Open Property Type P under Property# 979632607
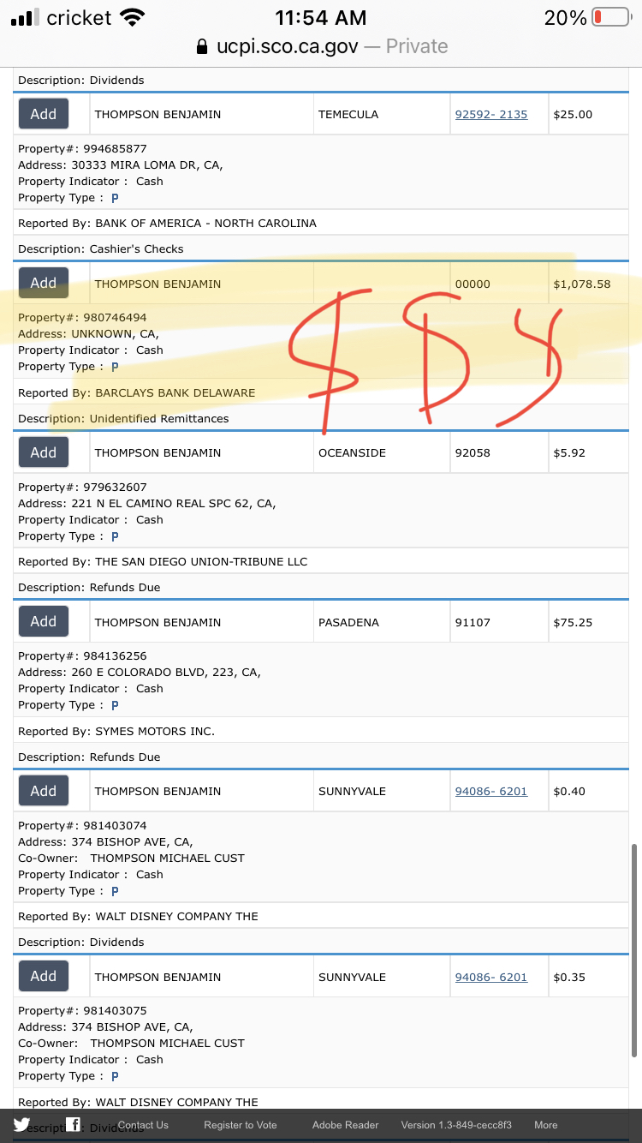 115,536
